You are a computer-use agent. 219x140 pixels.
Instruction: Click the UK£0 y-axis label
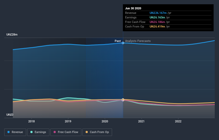[10, 115]
